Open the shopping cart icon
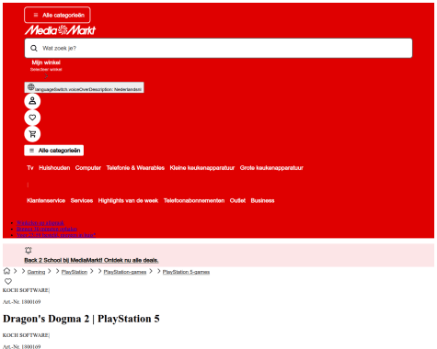Screen dimensions: 437x349 [x=32, y=134]
